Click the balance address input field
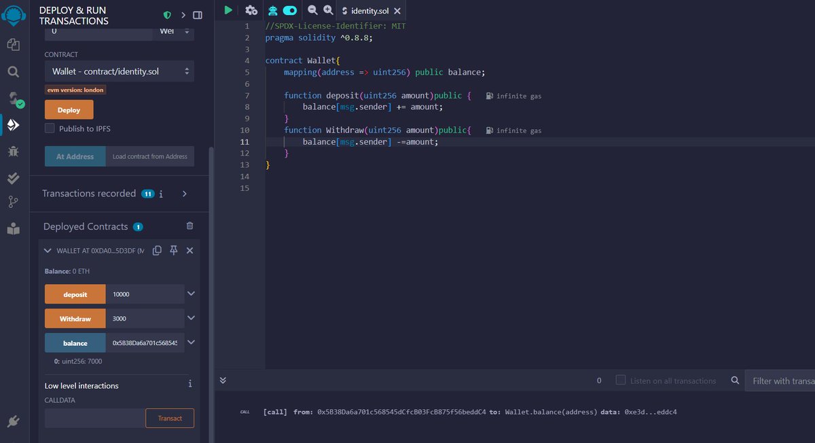This screenshot has height=443, width=815. (x=145, y=343)
